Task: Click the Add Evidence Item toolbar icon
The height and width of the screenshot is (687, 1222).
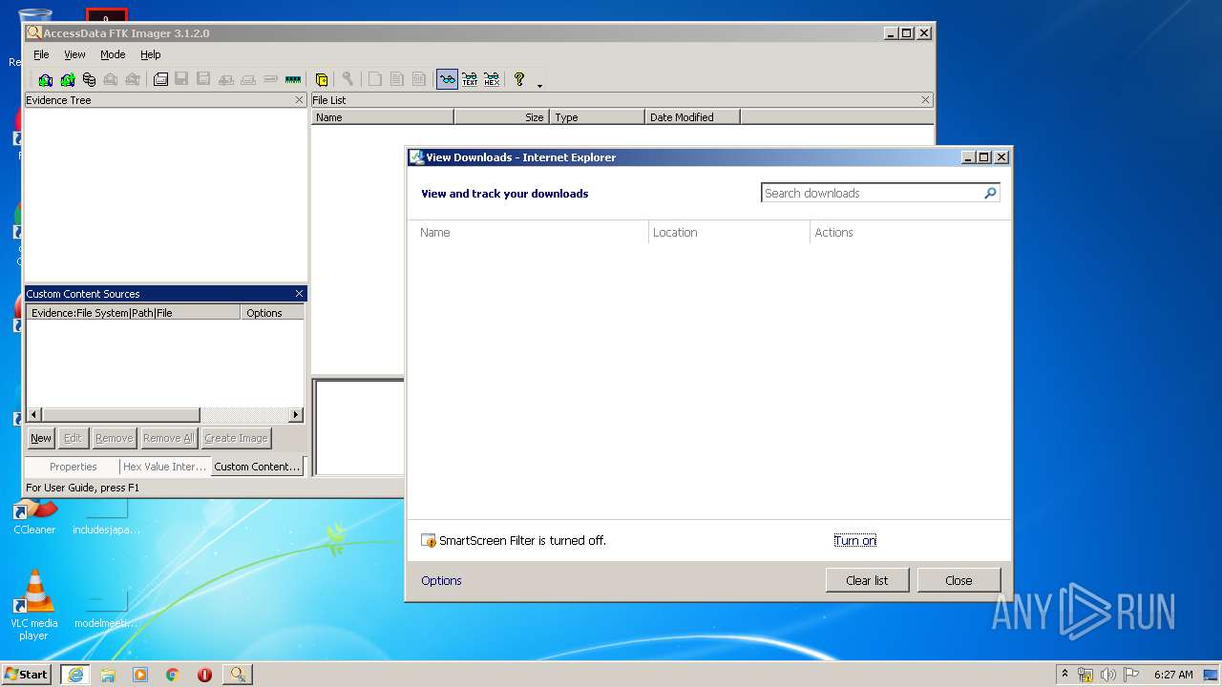Action: coord(45,79)
